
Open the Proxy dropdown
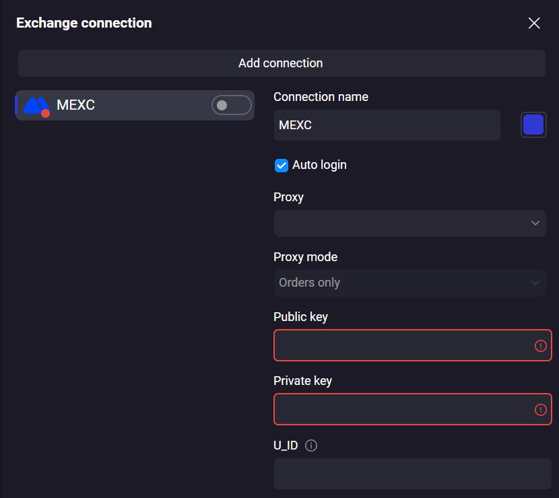pyautogui.click(x=409, y=223)
